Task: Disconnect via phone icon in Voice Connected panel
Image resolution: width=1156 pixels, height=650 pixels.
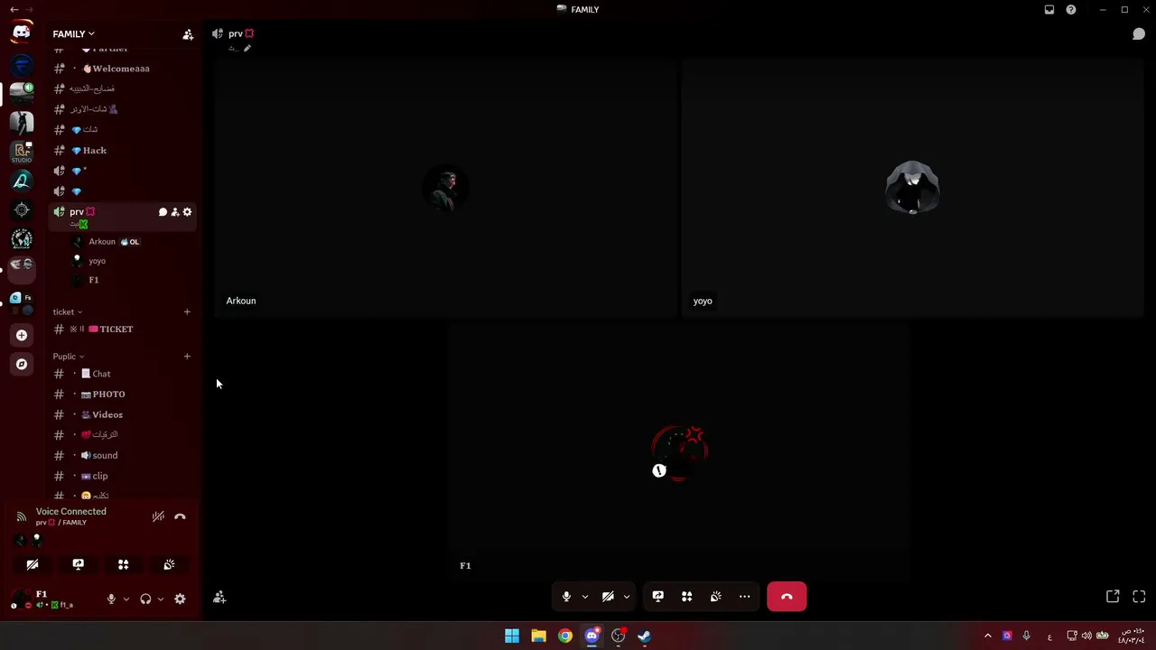Action: 180,517
